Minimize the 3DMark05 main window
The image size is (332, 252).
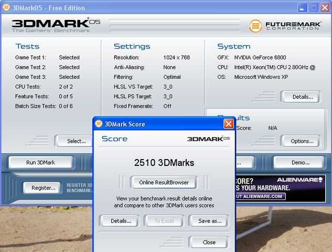pyautogui.click(x=302, y=8)
